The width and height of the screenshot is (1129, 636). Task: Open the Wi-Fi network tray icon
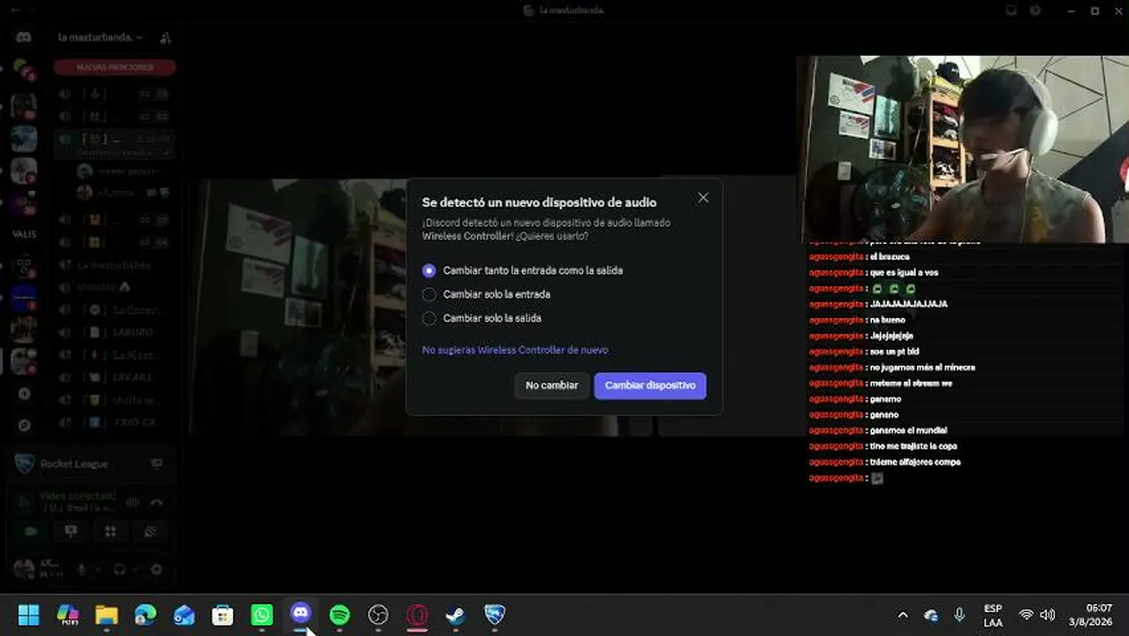point(1026,615)
